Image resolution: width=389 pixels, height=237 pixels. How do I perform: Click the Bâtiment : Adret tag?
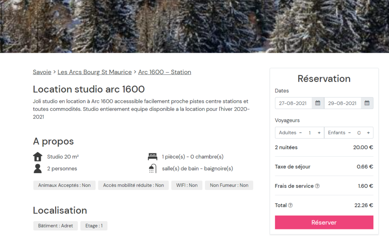55,226
